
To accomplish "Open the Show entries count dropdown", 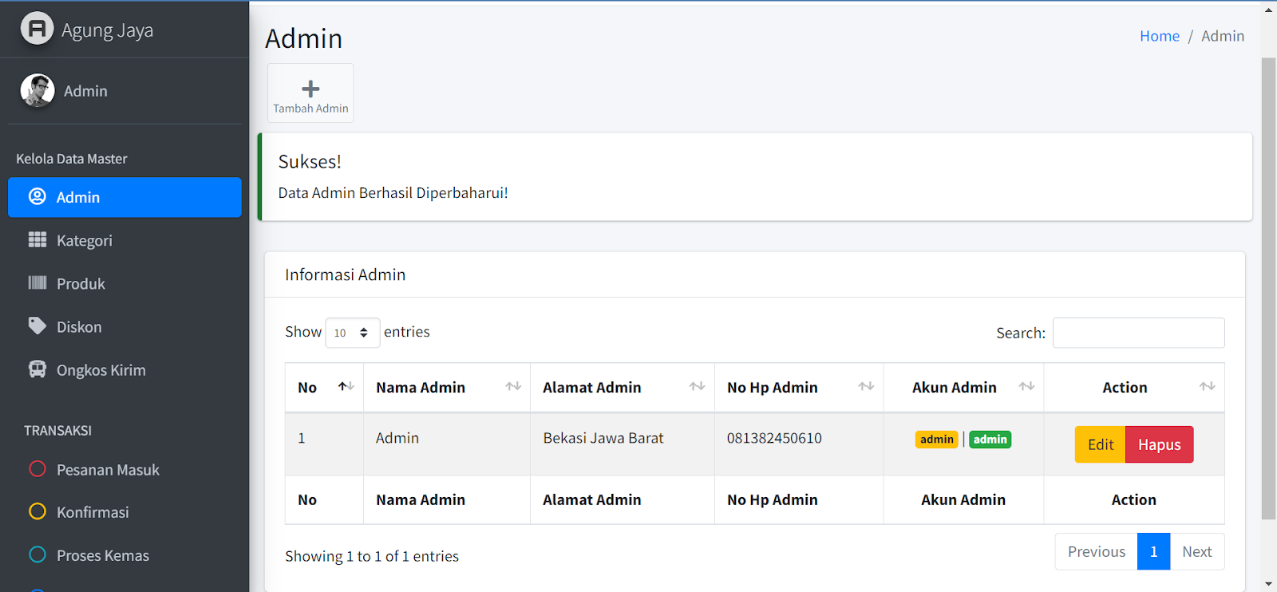I will coord(352,333).
